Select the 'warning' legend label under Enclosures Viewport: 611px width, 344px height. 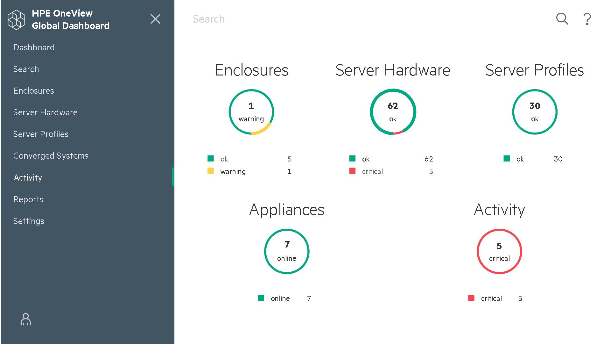(x=233, y=171)
